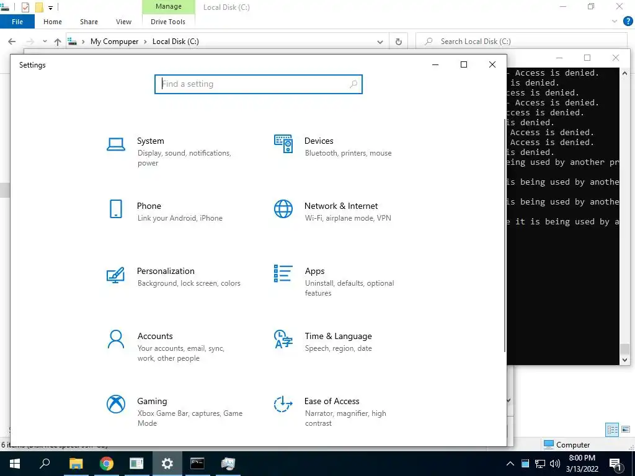Switch to the Command Prompt taskbar icon
635x476 pixels.
(x=197, y=464)
